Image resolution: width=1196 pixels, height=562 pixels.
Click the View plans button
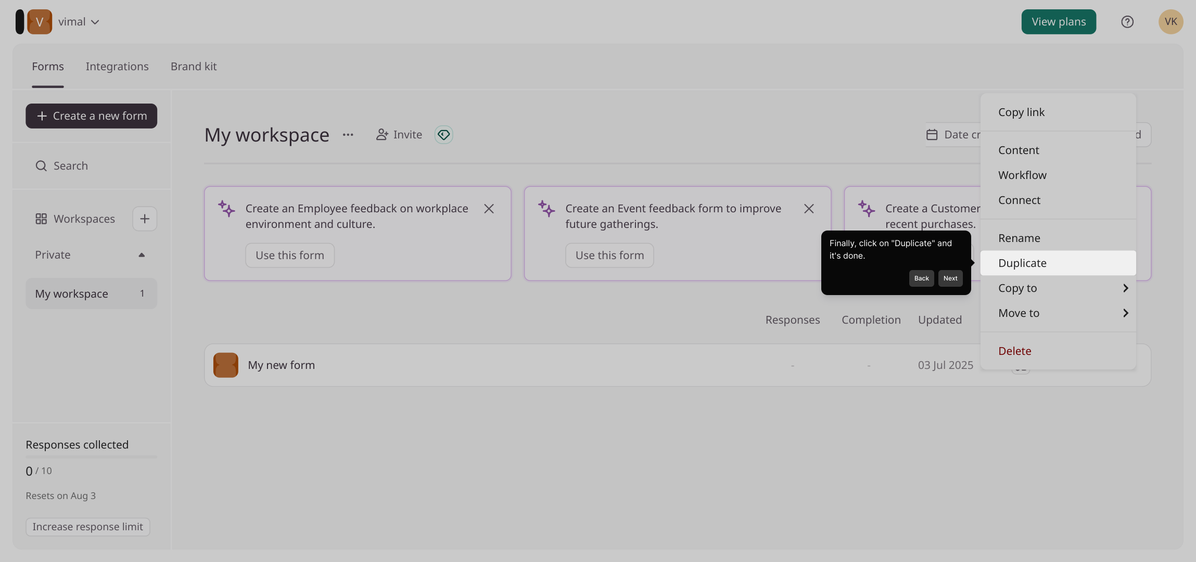[x=1059, y=22]
